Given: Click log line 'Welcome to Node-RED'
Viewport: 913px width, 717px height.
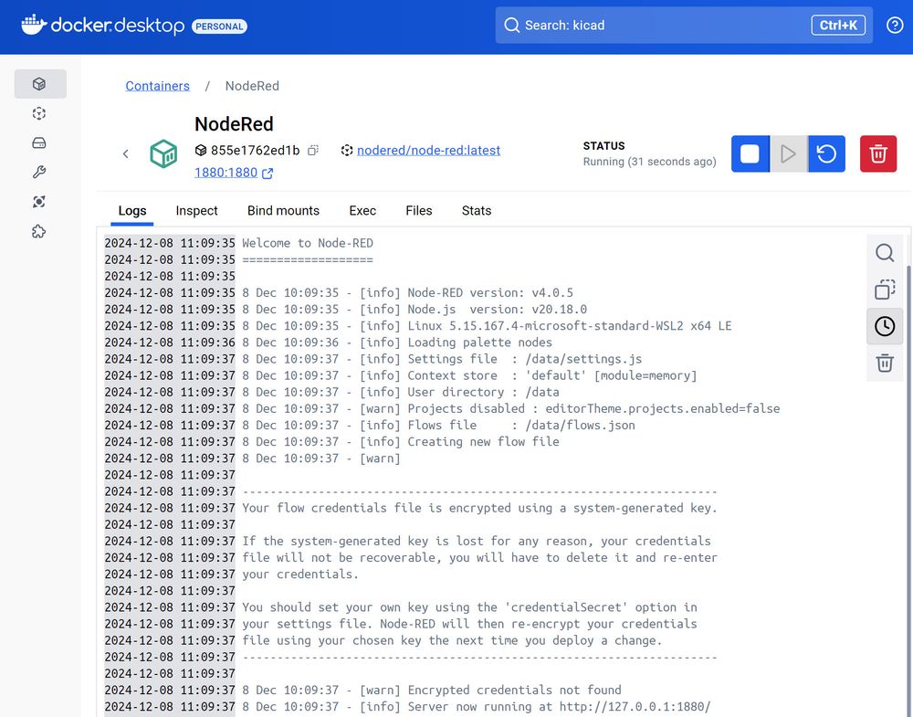Looking at the screenshot, I should tap(308, 244).
